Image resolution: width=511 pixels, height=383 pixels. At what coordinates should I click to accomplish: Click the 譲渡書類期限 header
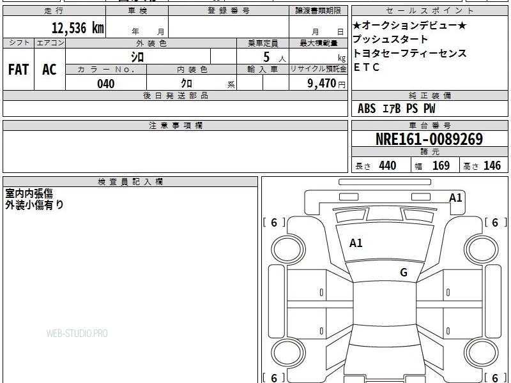pyautogui.click(x=318, y=11)
